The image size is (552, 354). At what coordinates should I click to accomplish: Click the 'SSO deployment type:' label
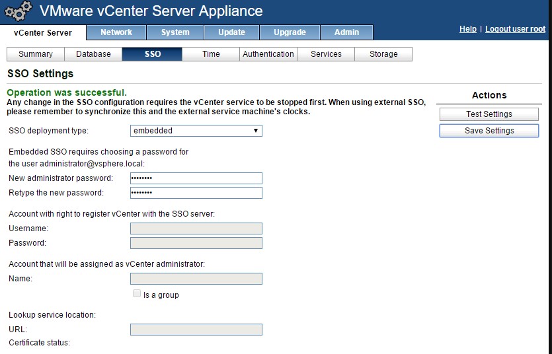[48, 131]
